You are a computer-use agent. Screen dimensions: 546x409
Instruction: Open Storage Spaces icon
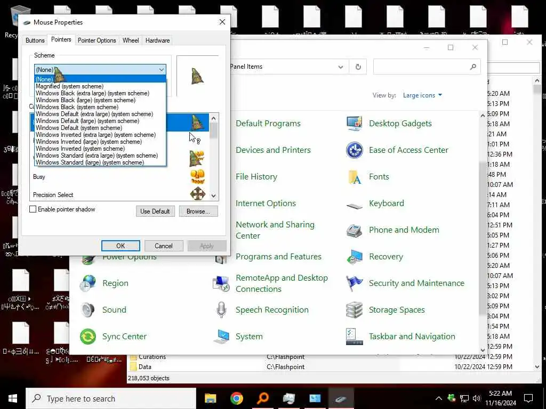[x=355, y=310]
